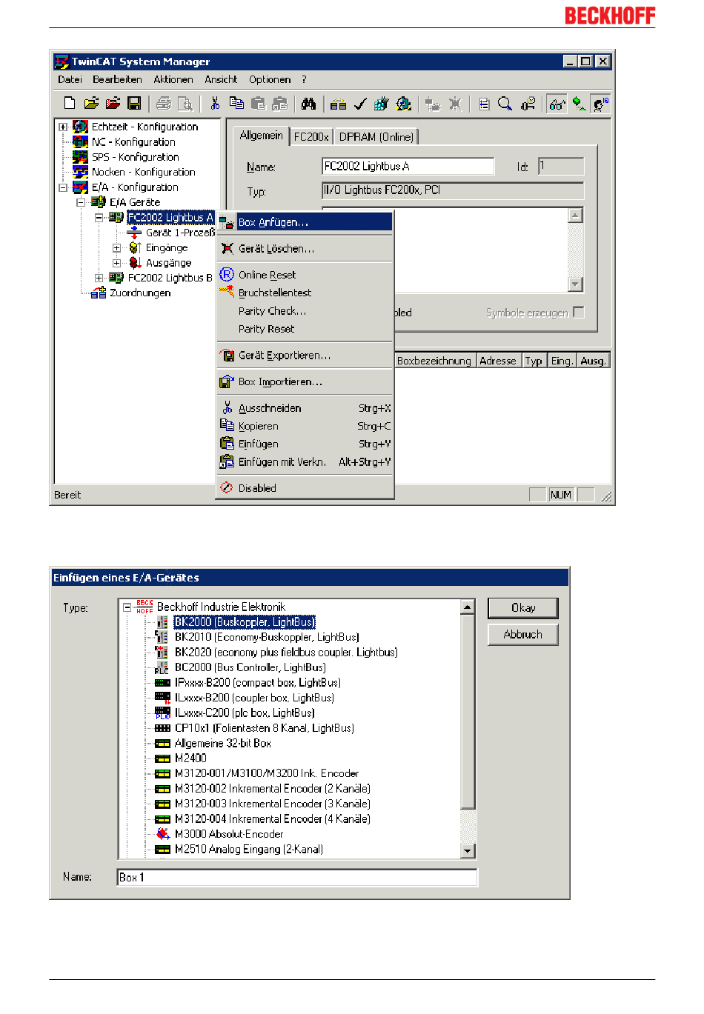Select Online Reset from the context menu
704x1014 pixels.
(305, 275)
